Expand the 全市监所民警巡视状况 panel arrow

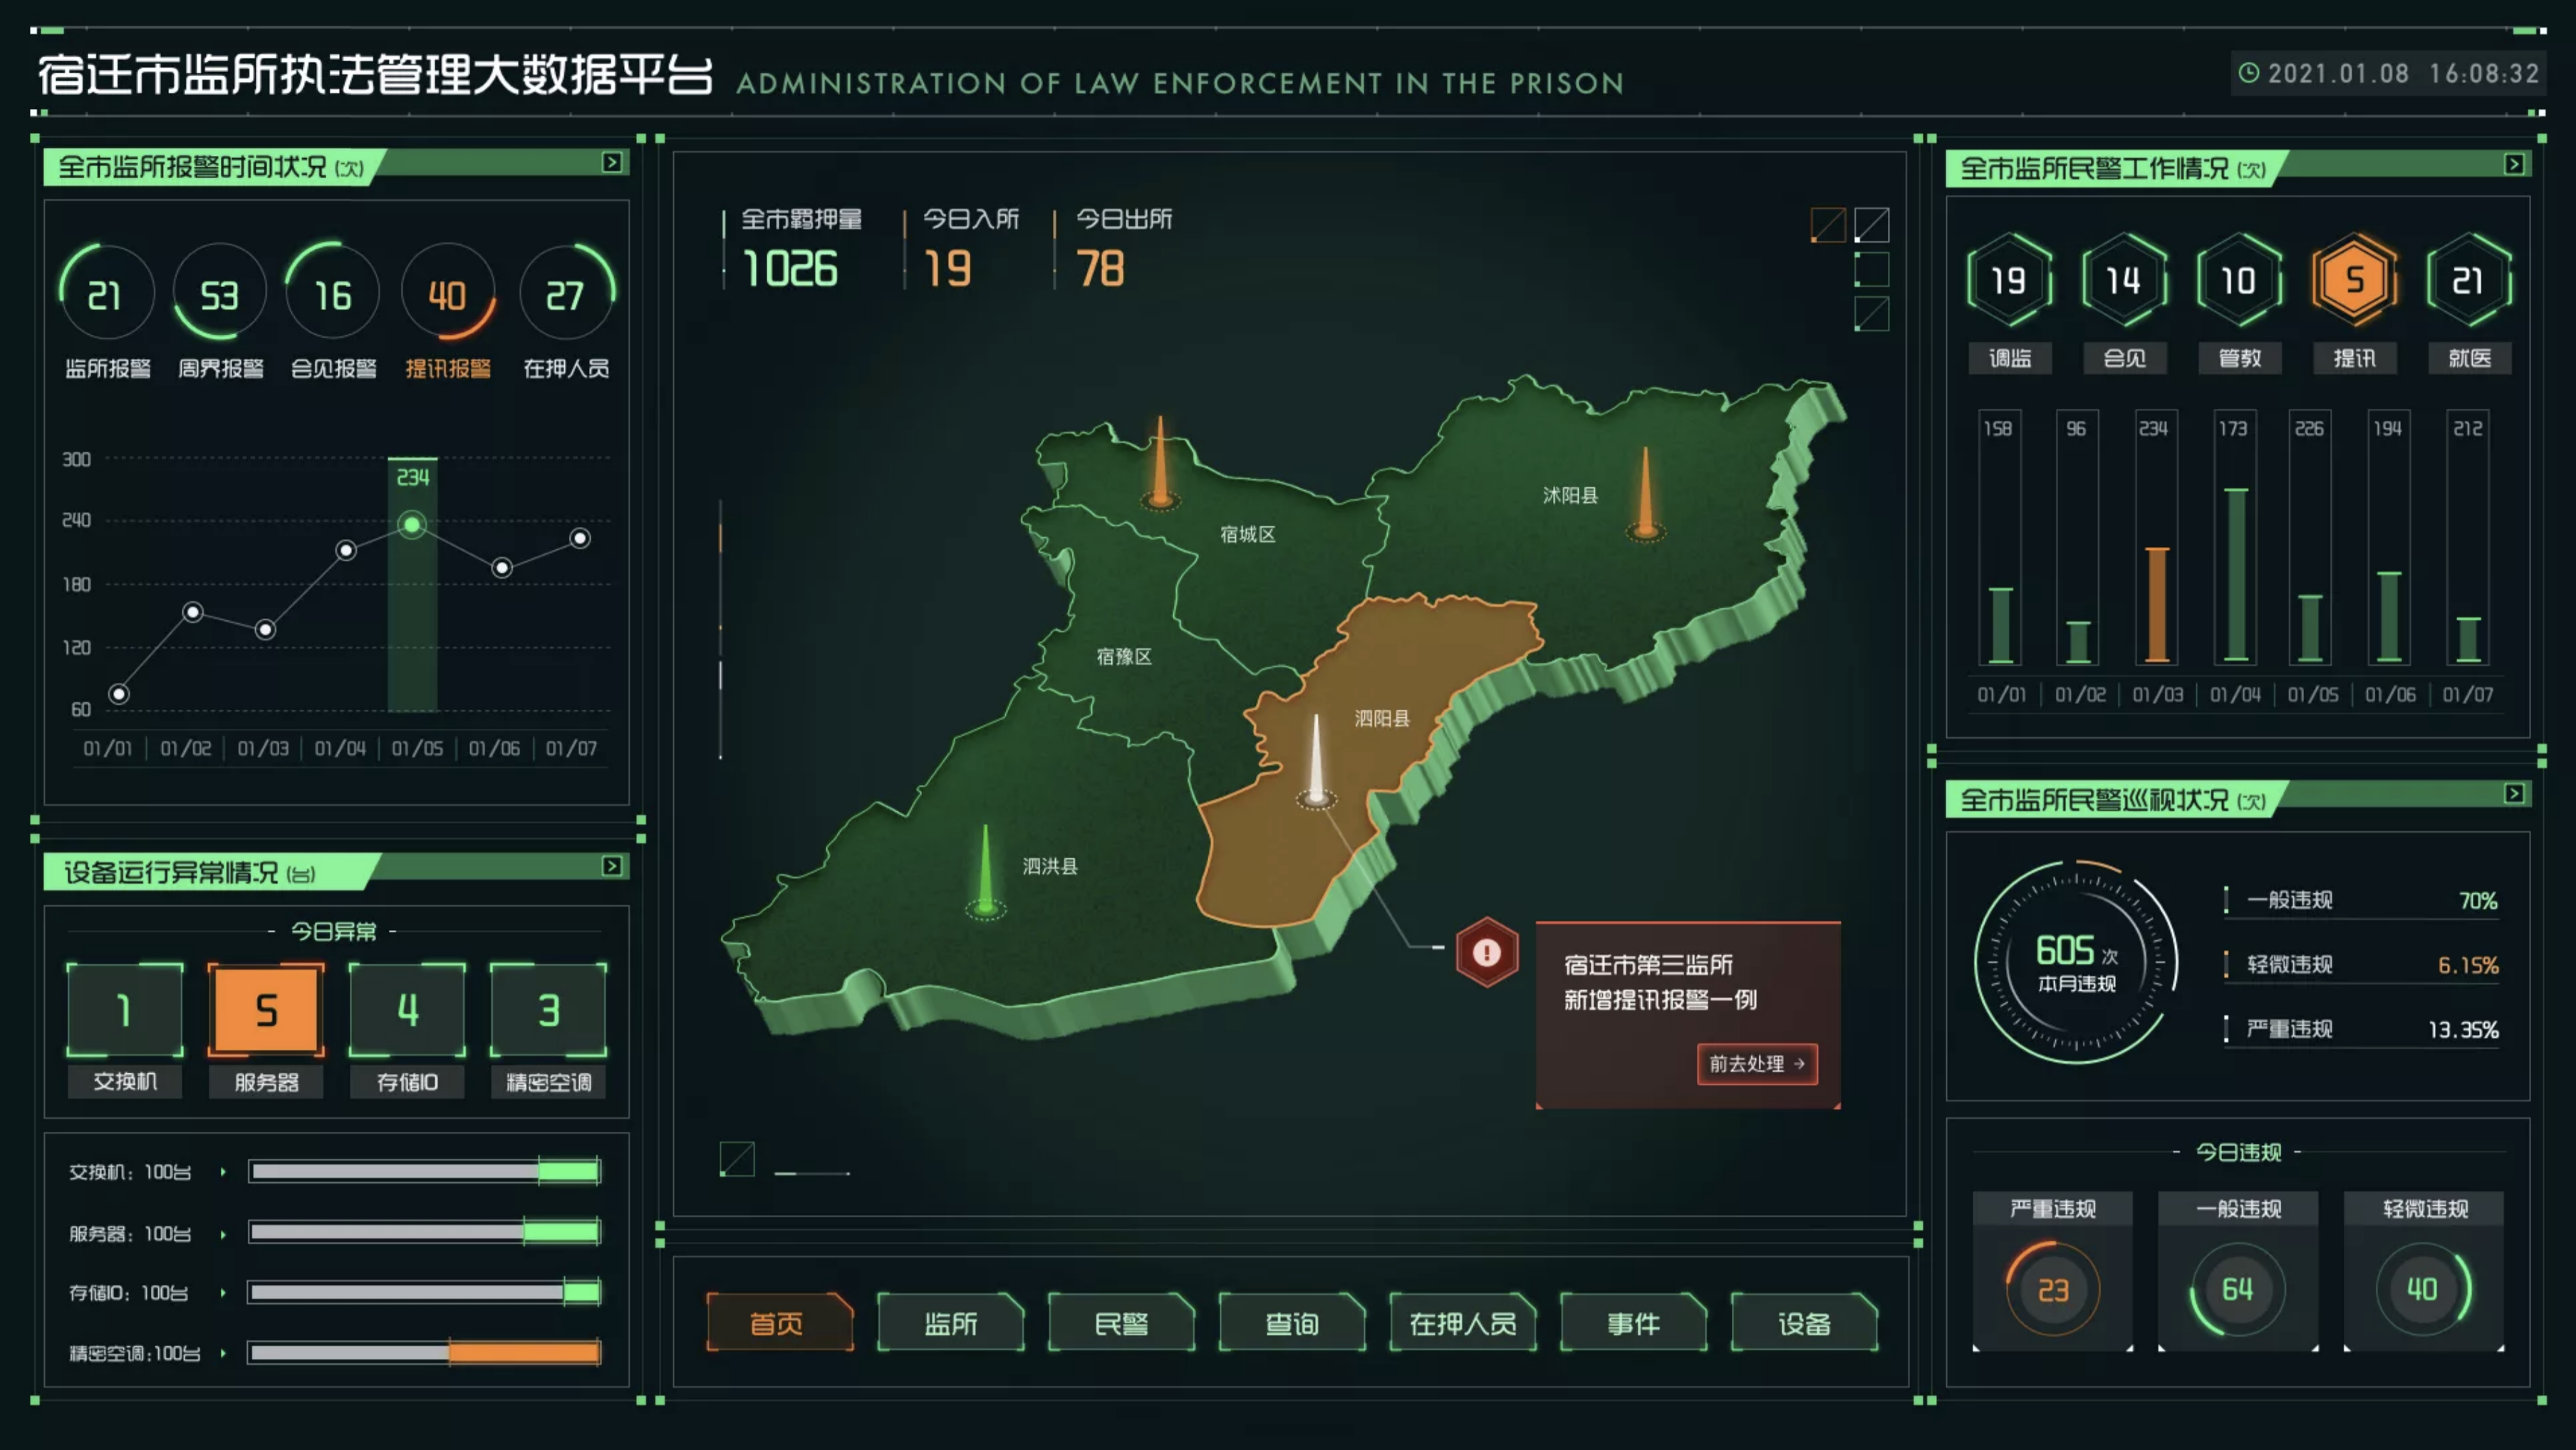point(2514,794)
